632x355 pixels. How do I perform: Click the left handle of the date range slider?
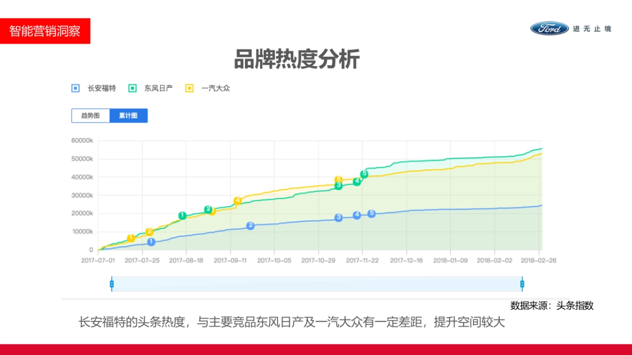(x=112, y=283)
